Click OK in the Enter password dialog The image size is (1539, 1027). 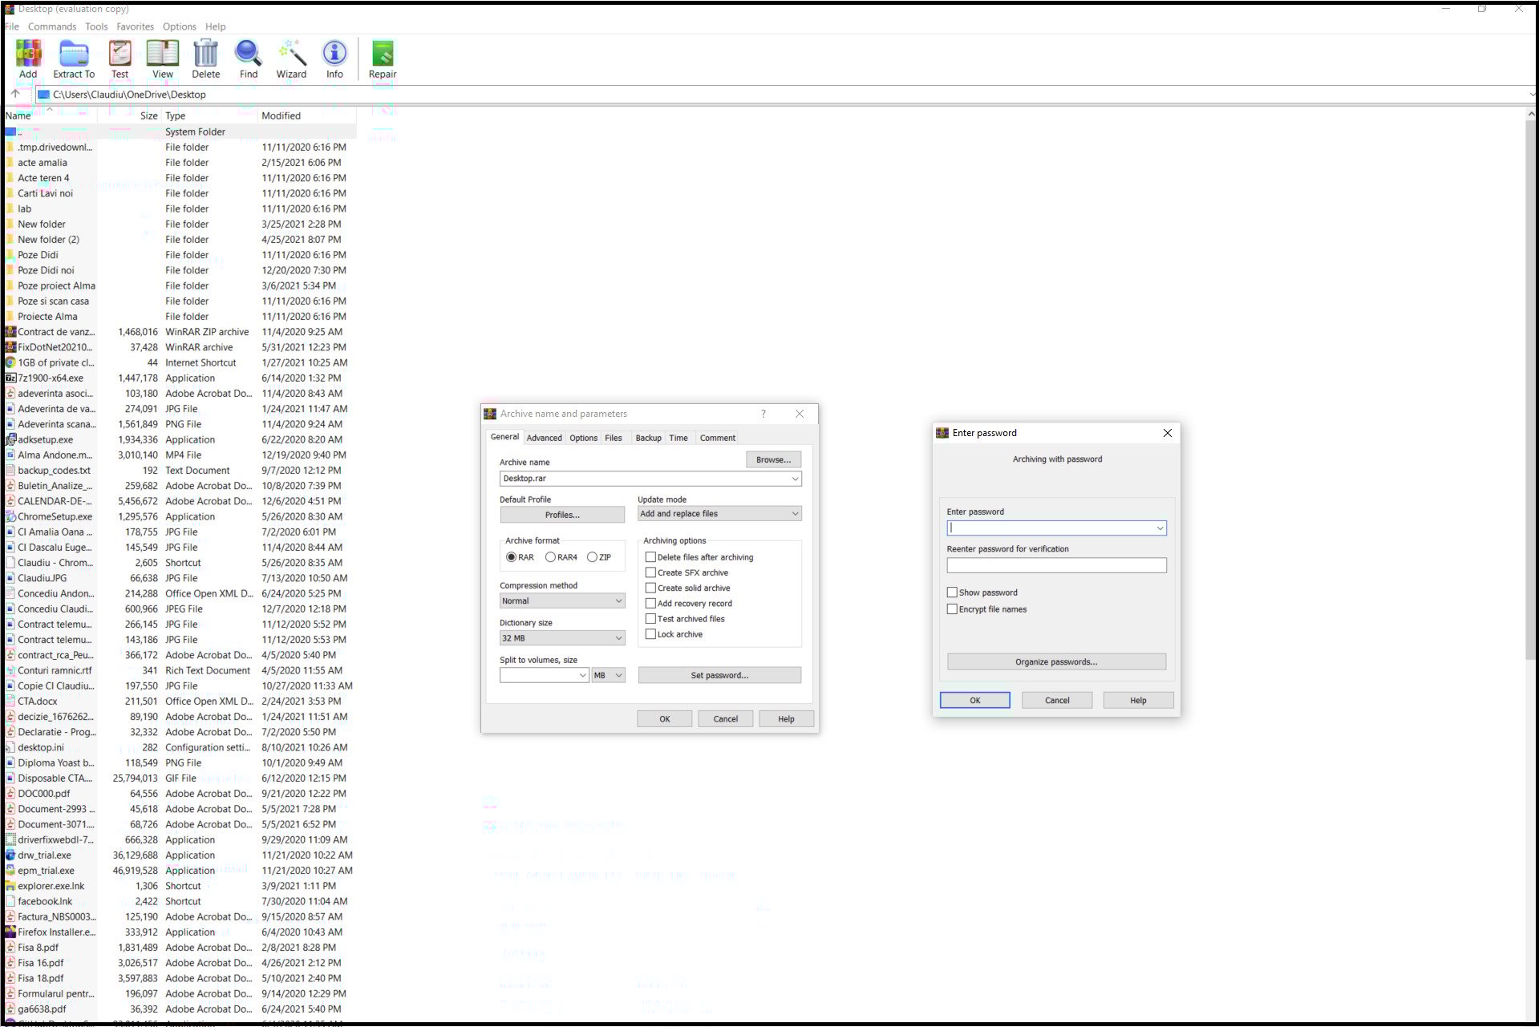974,701
